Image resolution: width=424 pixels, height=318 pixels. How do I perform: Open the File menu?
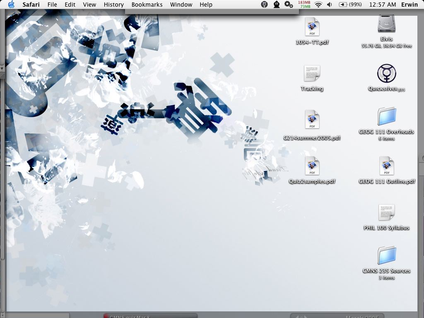point(52,5)
